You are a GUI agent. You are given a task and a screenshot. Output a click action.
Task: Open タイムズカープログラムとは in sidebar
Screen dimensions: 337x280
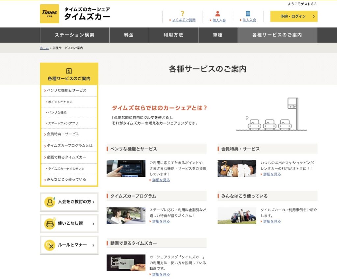point(69,146)
